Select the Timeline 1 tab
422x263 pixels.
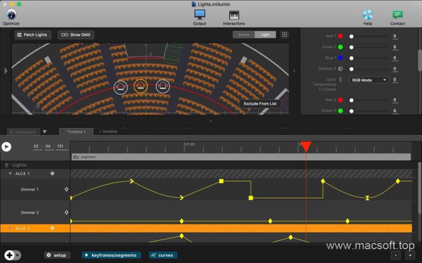pos(76,132)
